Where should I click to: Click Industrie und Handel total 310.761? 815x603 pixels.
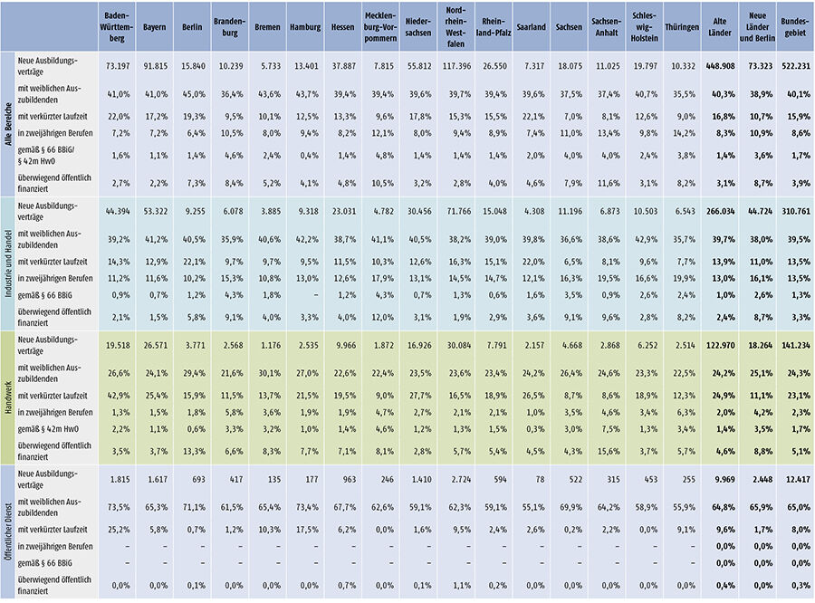(791, 210)
